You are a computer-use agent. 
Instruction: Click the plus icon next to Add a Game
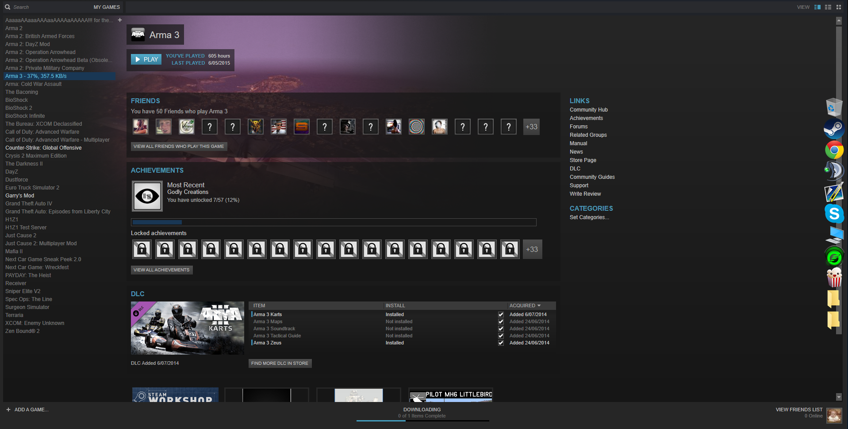(x=8, y=410)
